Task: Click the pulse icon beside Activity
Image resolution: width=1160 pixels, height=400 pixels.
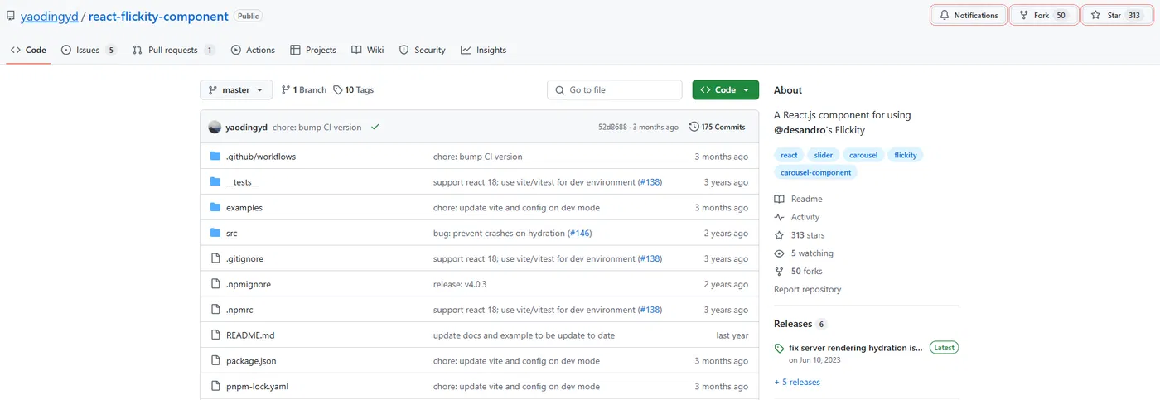Action: point(779,217)
